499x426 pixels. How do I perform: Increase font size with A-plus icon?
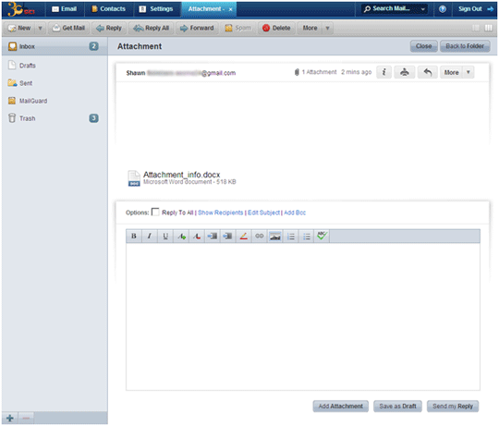(x=181, y=236)
